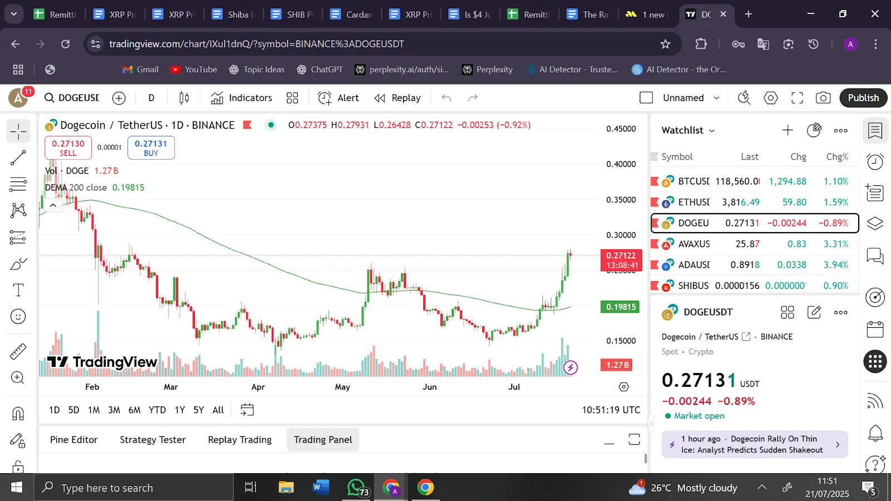Image resolution: width=891 pixels, height=501 pixels.
Task: Select the trend line drawing tool
Action: click(x=18, y=158)
